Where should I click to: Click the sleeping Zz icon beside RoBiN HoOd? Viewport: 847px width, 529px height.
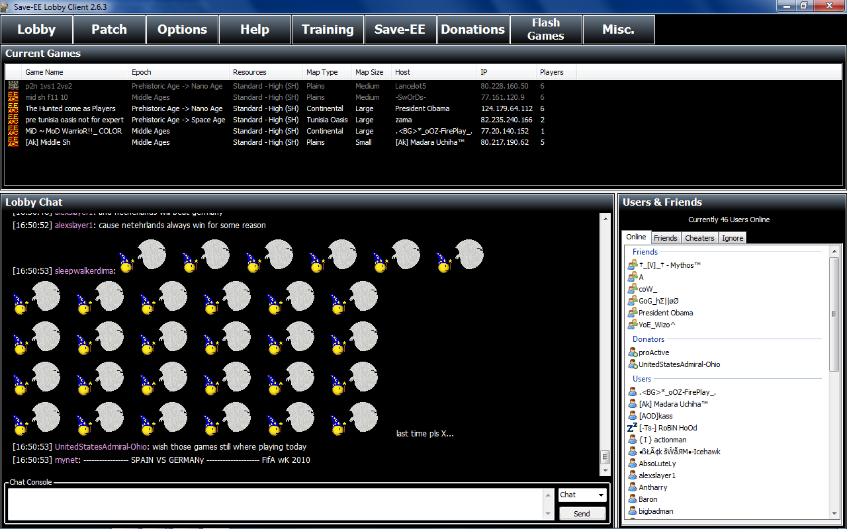click(x=632, y=428)
